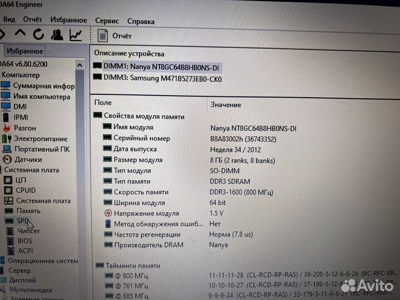Click the ACPI icon

pos(11,251)
